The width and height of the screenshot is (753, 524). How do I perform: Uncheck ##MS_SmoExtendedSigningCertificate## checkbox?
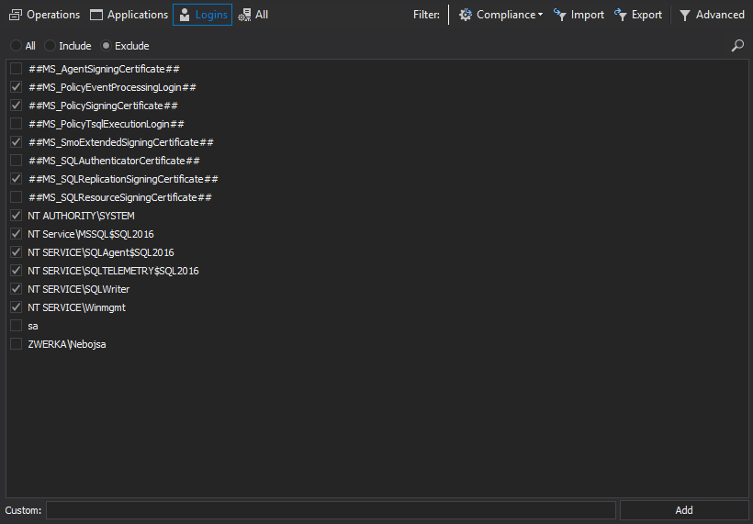click(16, 142)
